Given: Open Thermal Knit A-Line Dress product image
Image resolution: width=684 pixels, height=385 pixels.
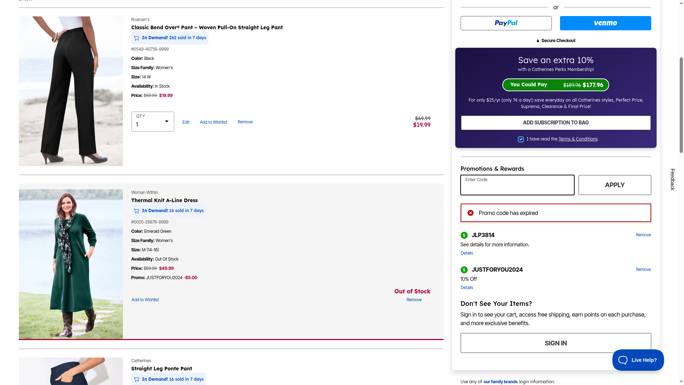Looking at the screenshot, I should pyautogui.click(x=71, y=264).
